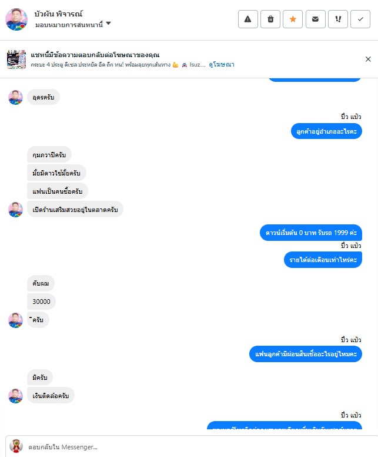Click sender avatar beside เปิดร้านเสริมสวย message
Viewport: 378px width, 457px height.
coord(15,210)
